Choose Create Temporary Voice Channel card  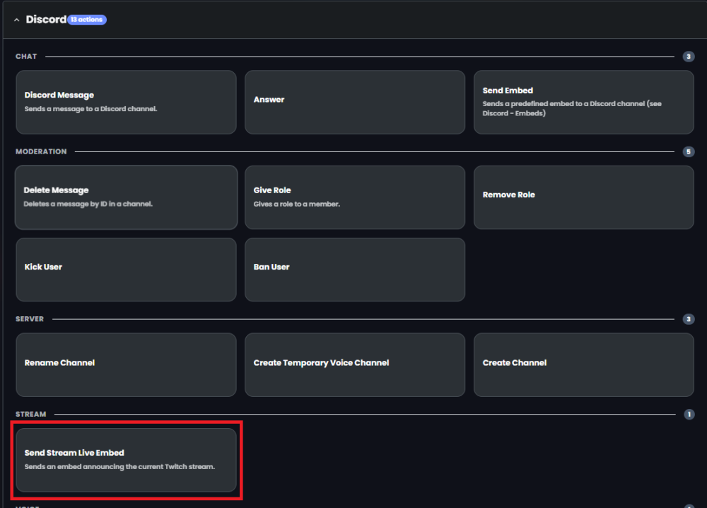pyautogui.click(x=355, y=364)
